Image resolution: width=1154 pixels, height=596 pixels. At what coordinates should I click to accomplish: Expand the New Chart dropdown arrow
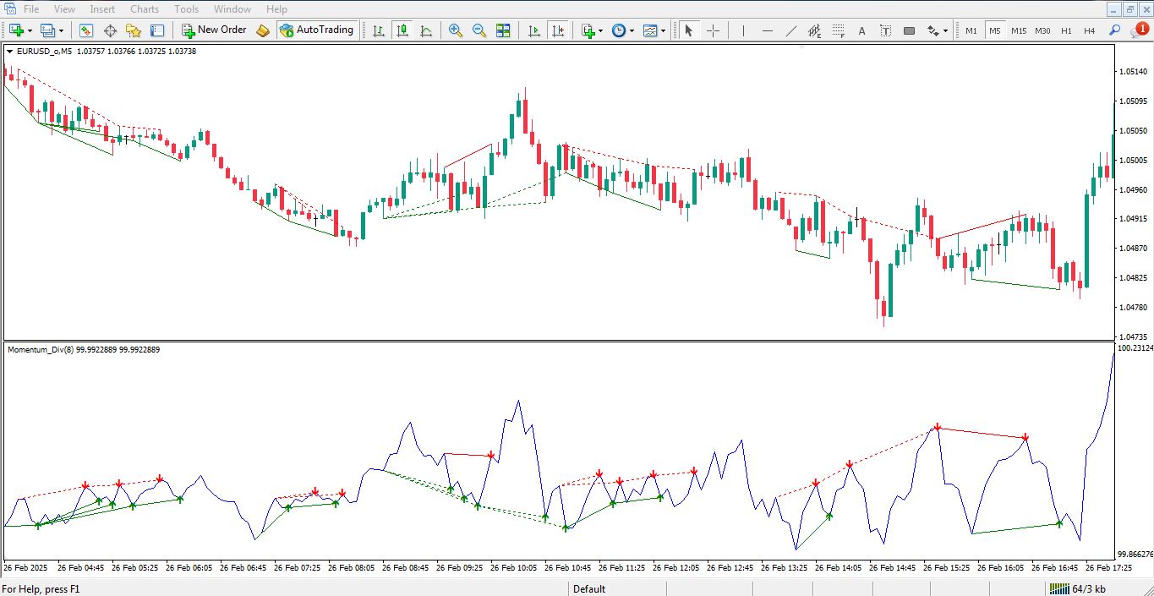[30, 30]
